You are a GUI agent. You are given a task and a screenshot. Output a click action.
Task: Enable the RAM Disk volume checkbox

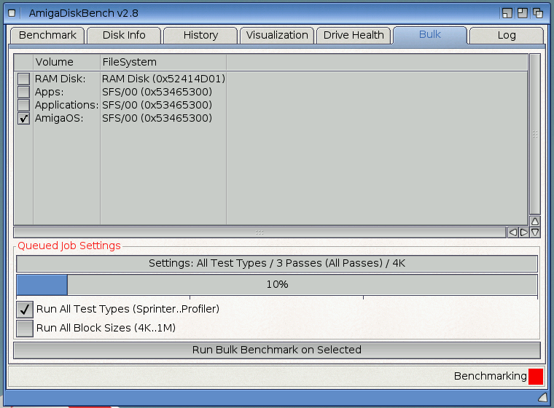tap(24, 79)
